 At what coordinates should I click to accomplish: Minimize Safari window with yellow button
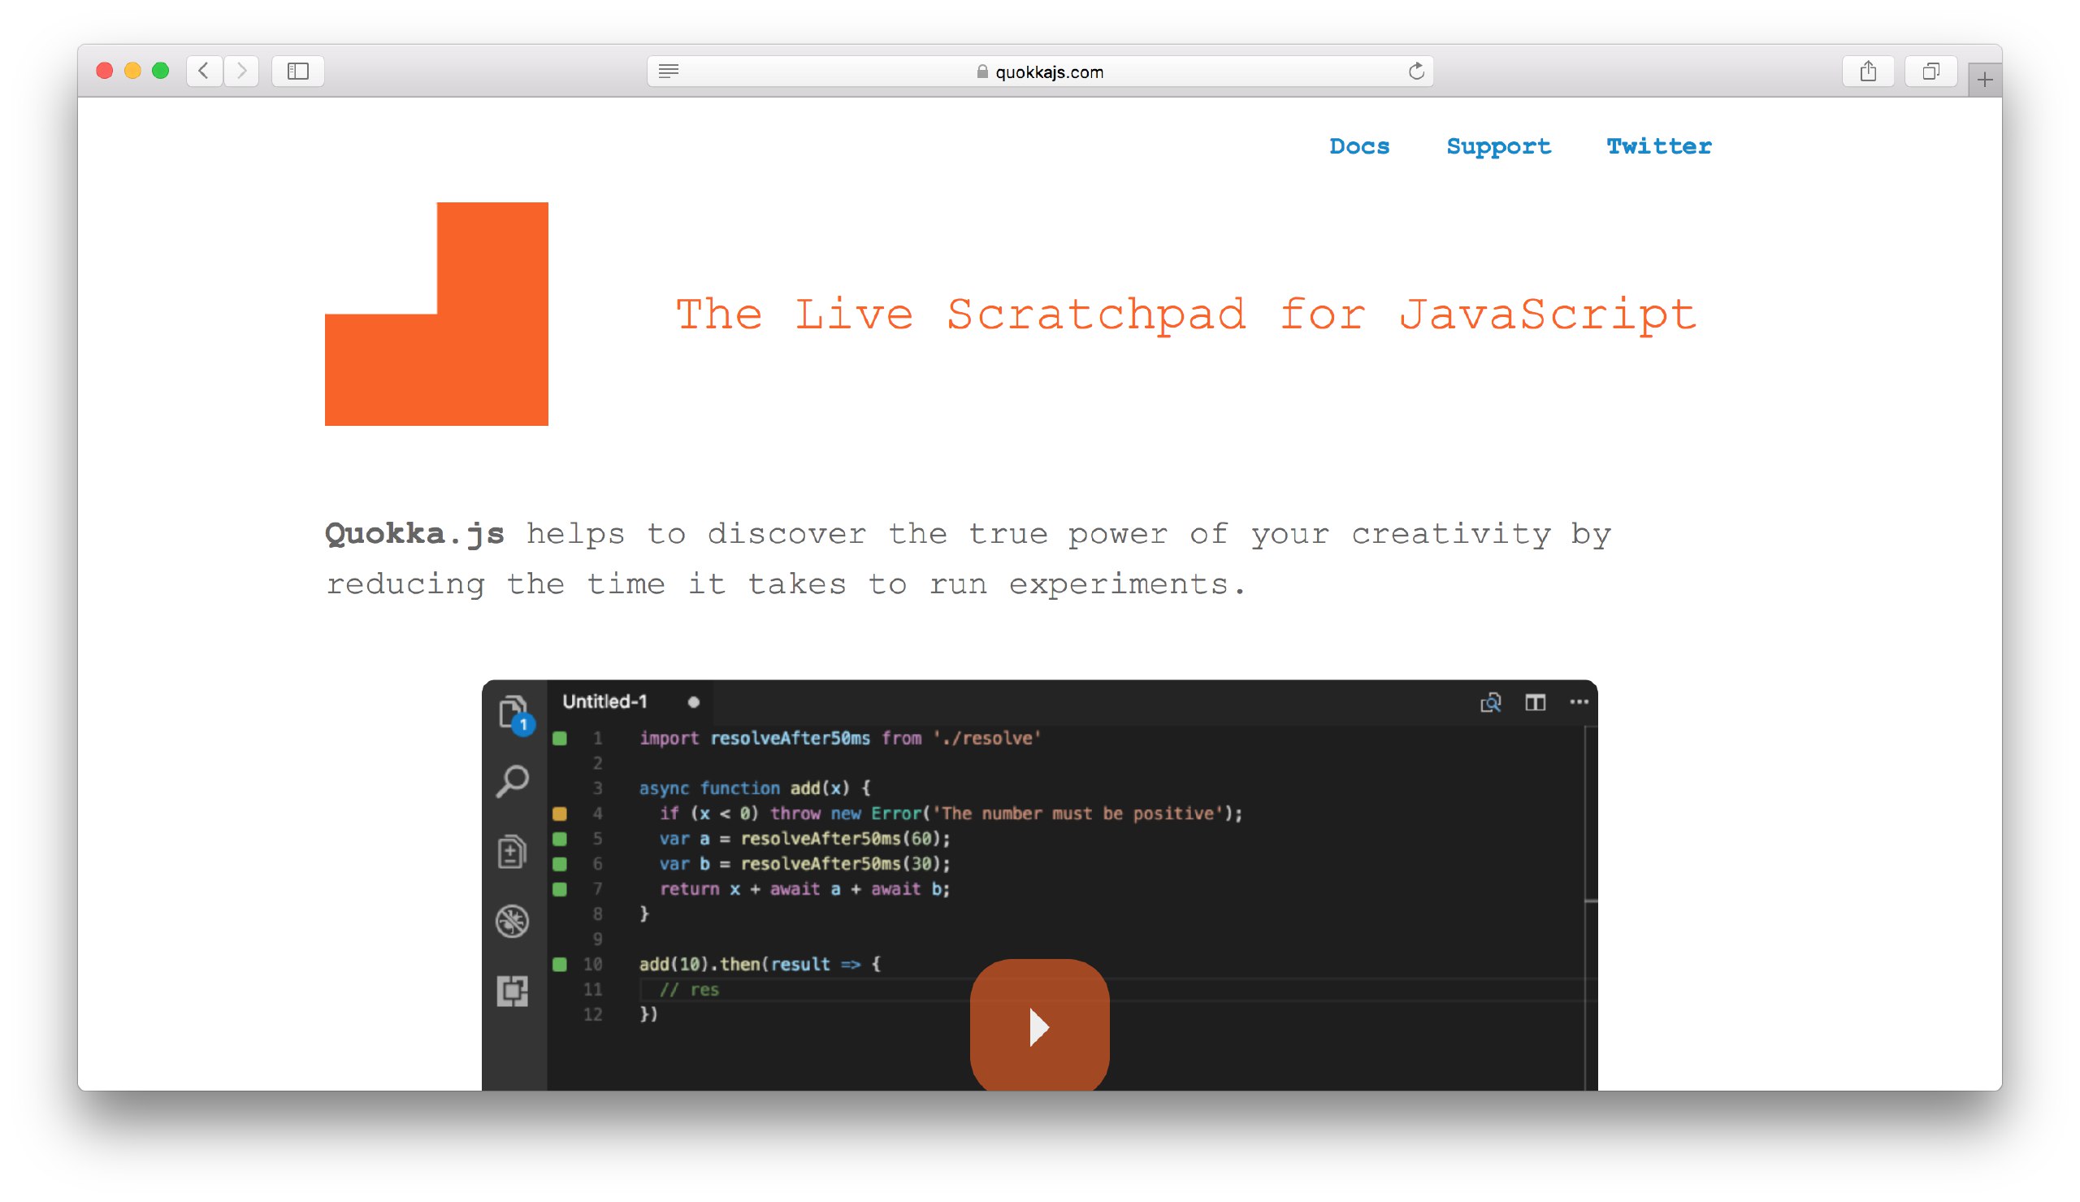(132, 71)
